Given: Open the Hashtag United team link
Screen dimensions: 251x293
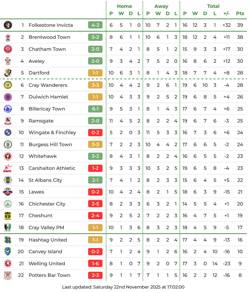Looking at the screenshot, I should 48,240.
